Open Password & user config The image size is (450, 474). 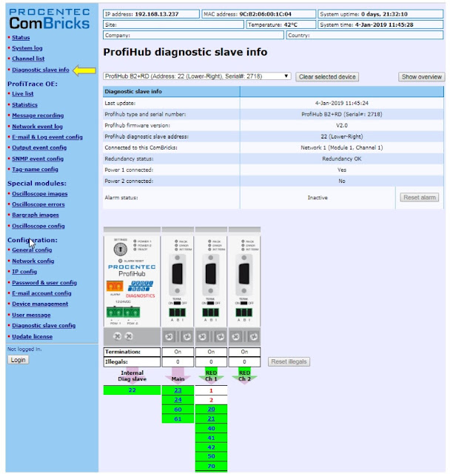tap(44, 283)
